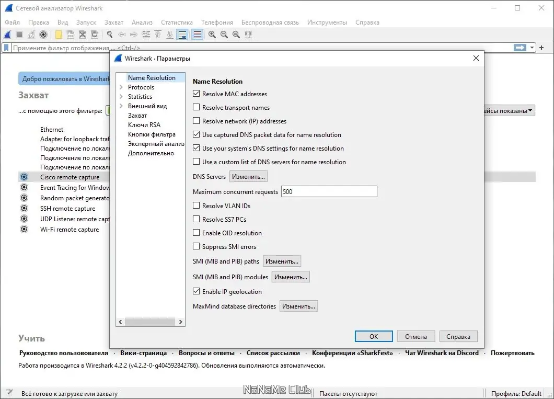Open the interfaces shown dropdown
This screenshot has height=399, width=554.
[x=509, y=111]
